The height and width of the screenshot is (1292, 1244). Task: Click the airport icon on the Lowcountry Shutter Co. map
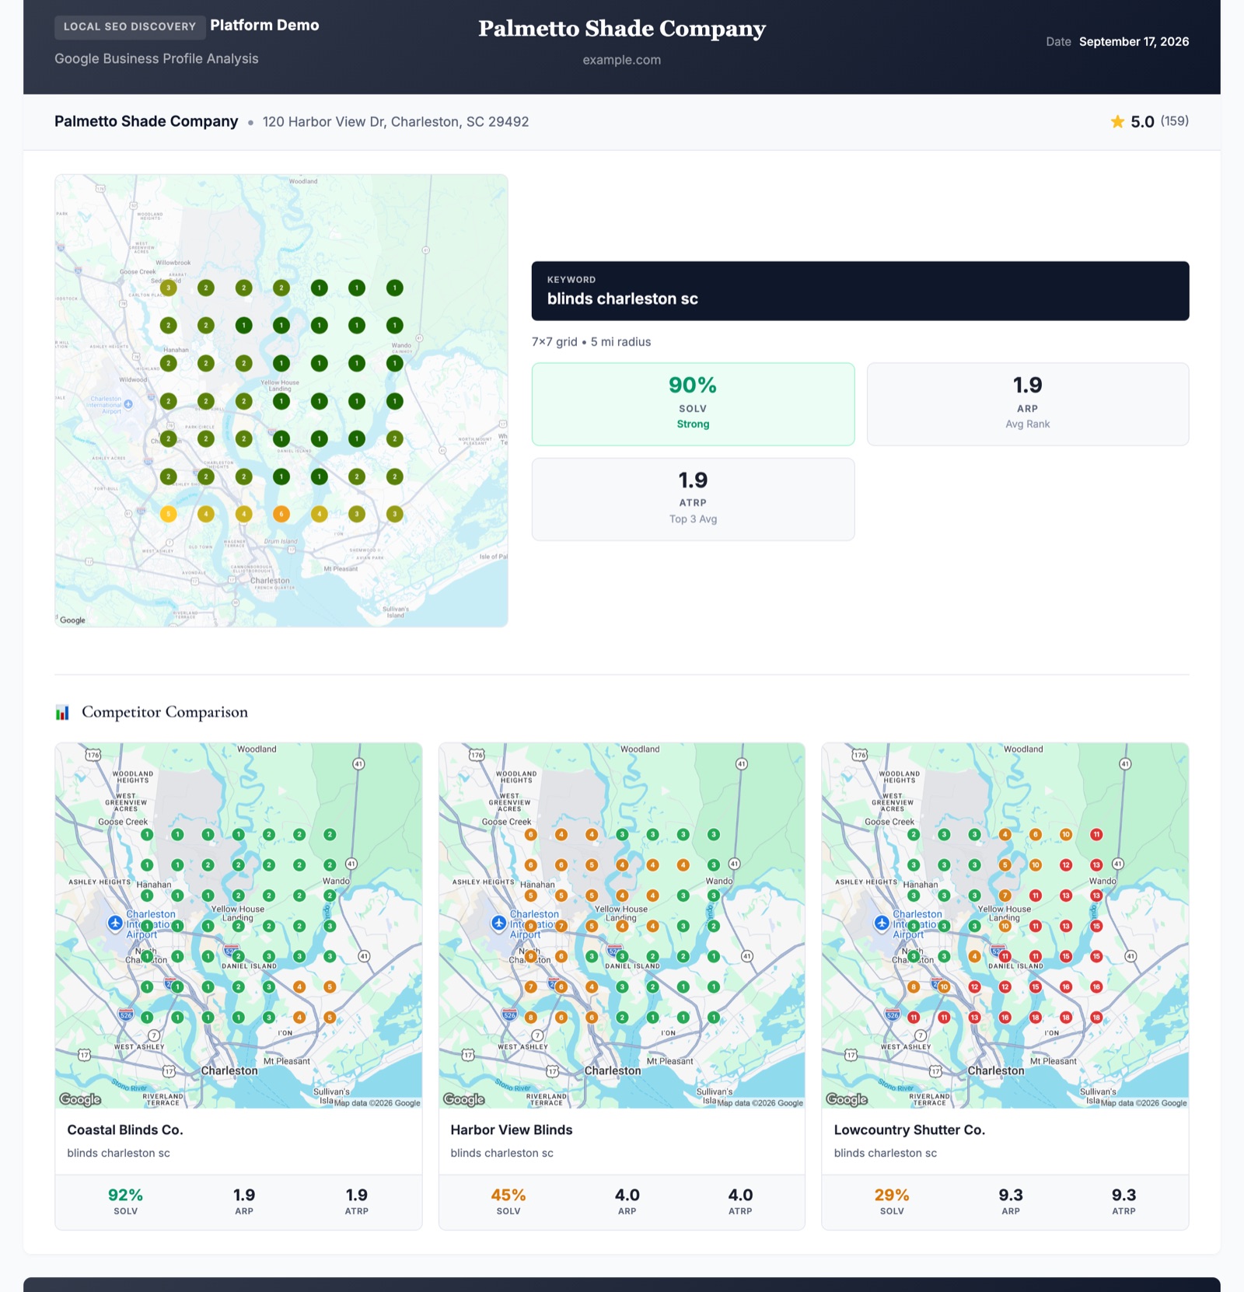coord(882,923)
